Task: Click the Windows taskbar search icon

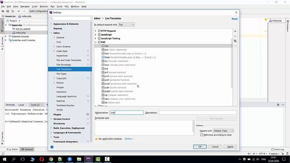Action: [x=14, y=159]
